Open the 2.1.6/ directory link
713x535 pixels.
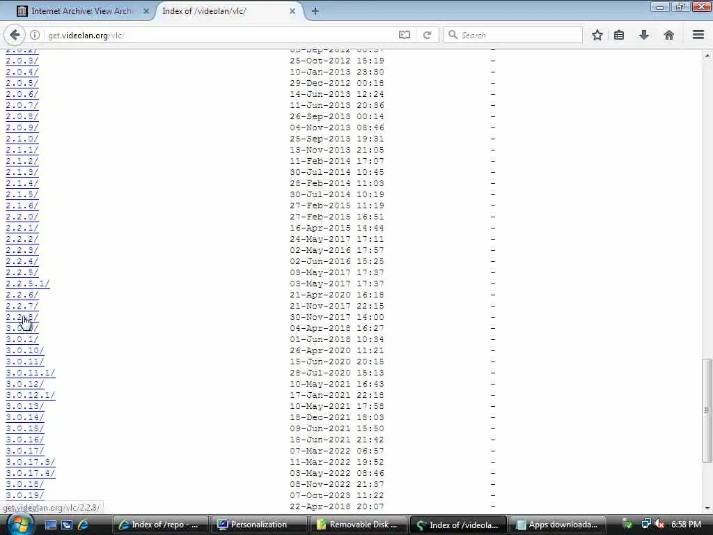22,206
